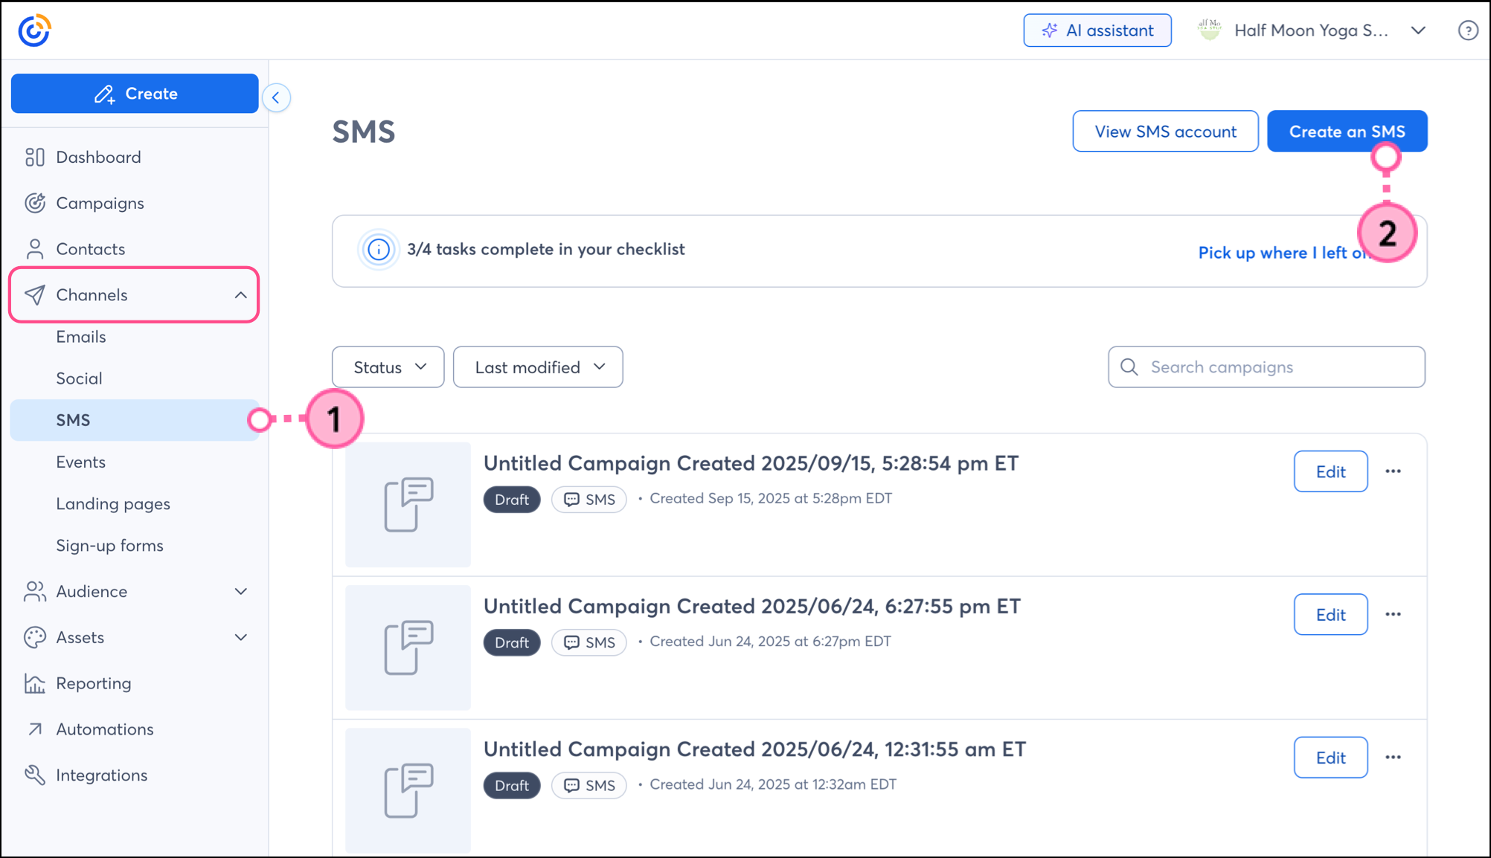This screenshot has width=1491, height=858.
Task: Open more options for the 2025/09/15 campaign
Action: pyautogui.click(x=1393, y=471)
